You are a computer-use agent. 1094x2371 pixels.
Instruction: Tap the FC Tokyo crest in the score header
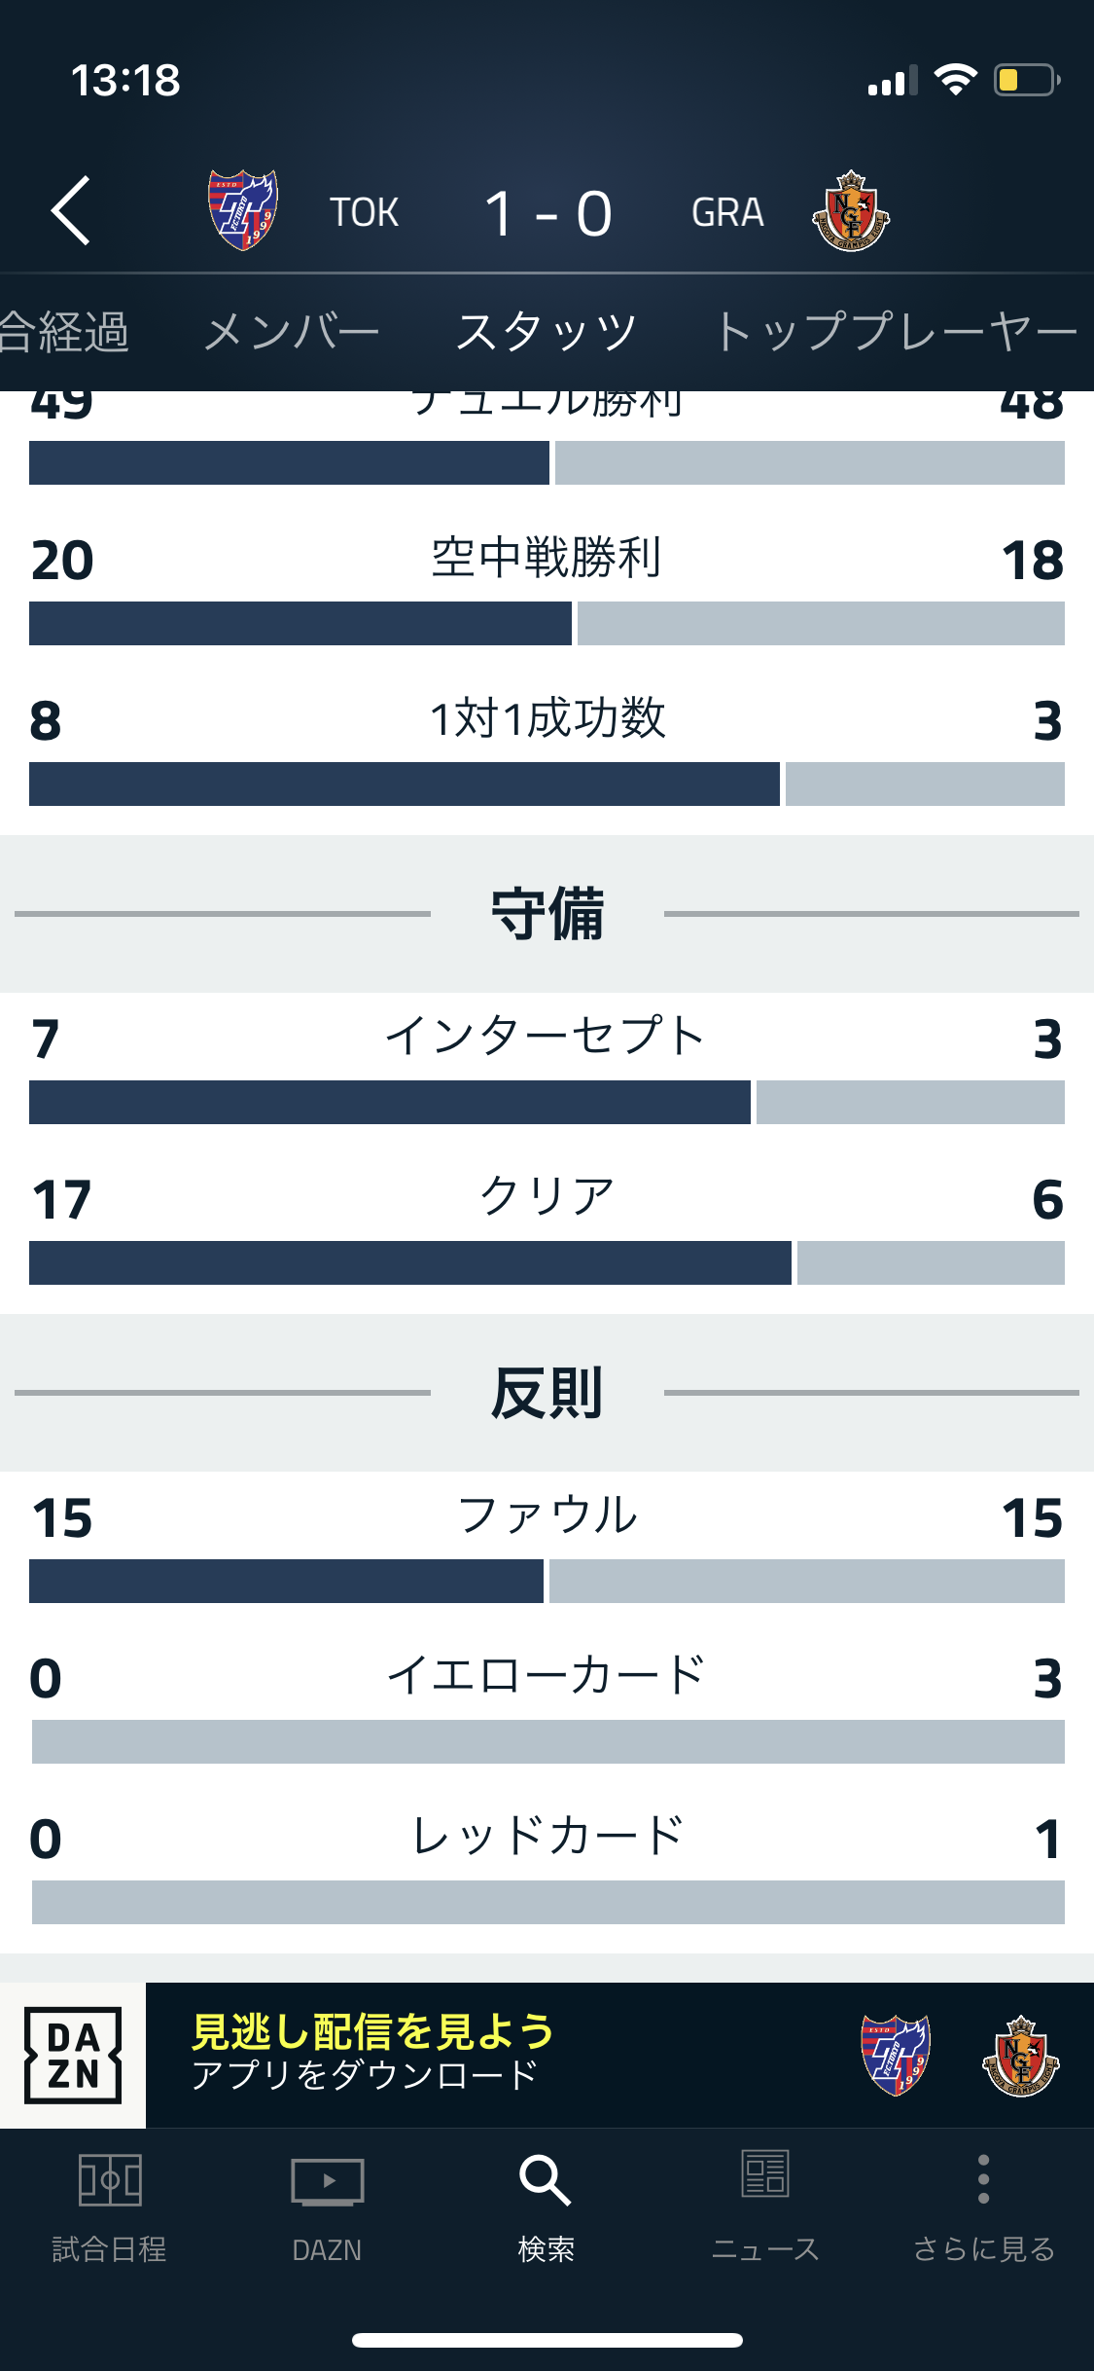click(243, 210)
